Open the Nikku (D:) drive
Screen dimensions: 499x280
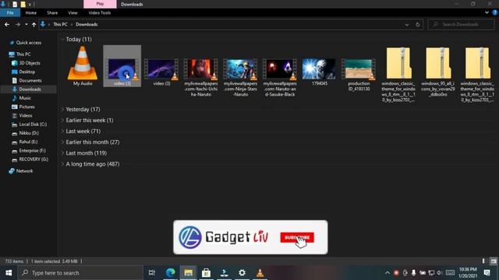(25, 133)
